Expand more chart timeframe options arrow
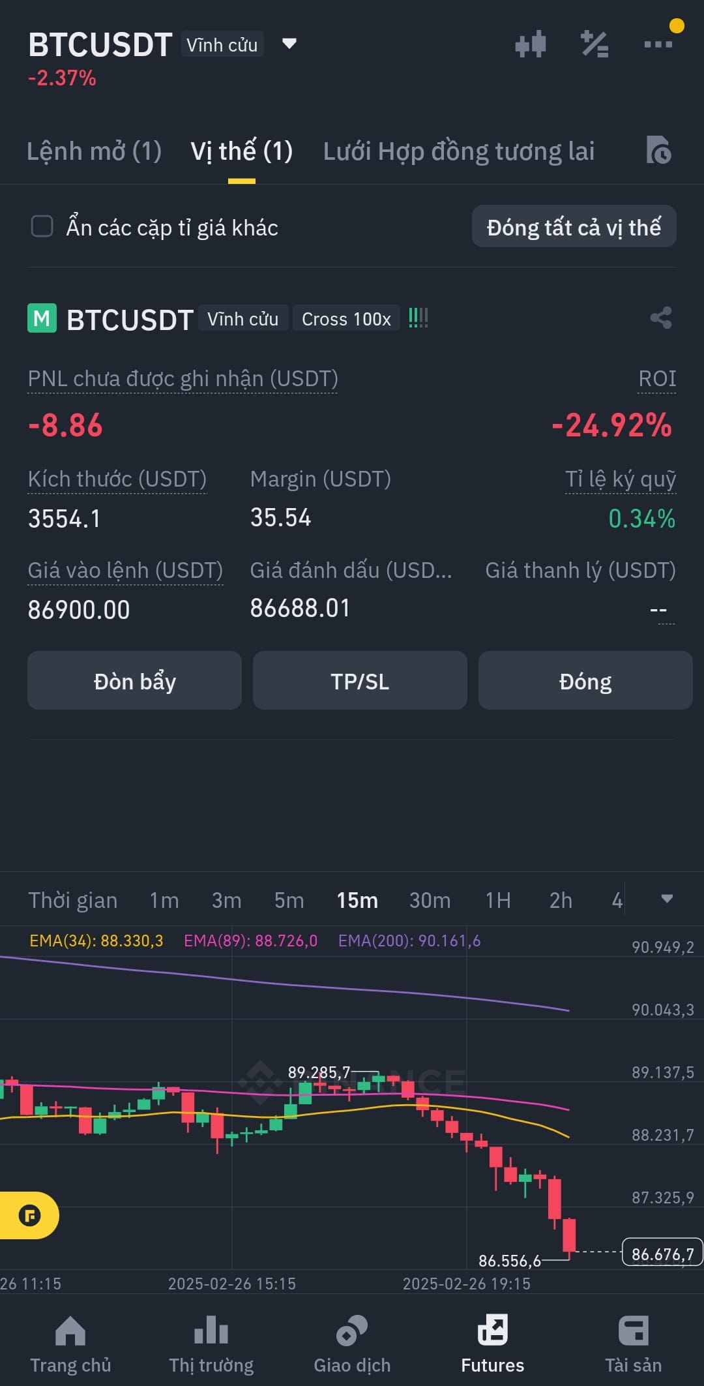 tap(667, 899)
